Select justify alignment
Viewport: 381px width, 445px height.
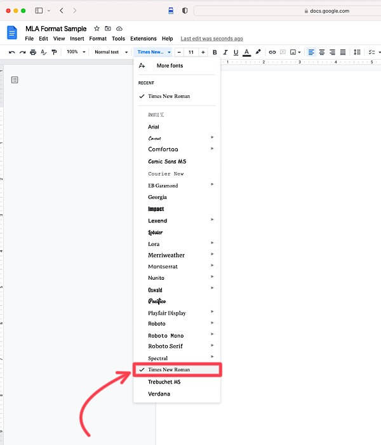tap(343, 52)
